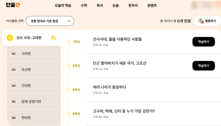Select the 3차시 timeline circle marker
This screenshot has height=126, width=221.
[69, 90]
